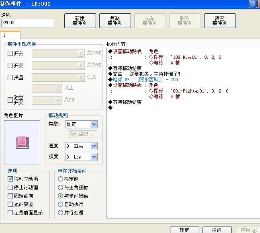Select the '189-Down01' graphic command line
The width and height of the screenshot is (260, 233).
coord(185,57)
